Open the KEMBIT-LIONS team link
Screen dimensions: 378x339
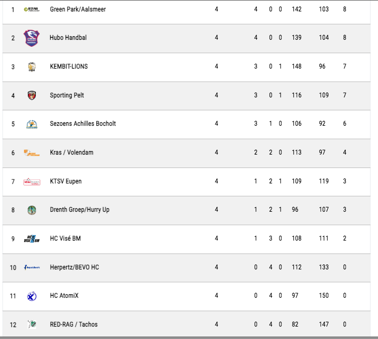[69, 66]
